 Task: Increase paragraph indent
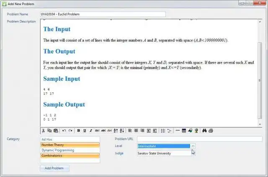149,131
